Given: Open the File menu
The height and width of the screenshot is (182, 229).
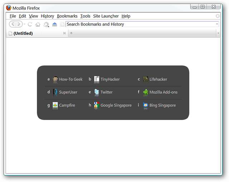Looking at the screenshot, I should click(13, 16).
